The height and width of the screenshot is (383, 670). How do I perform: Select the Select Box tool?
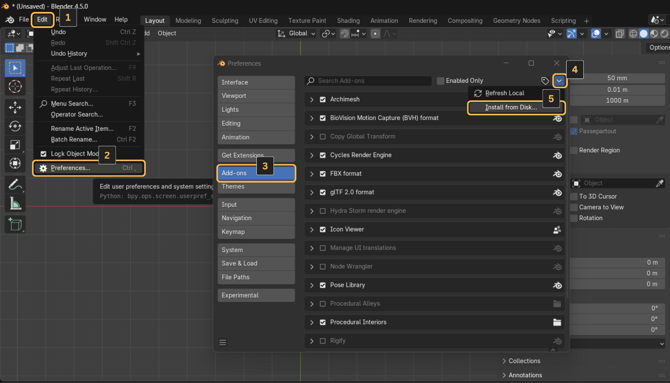(15, 68)
